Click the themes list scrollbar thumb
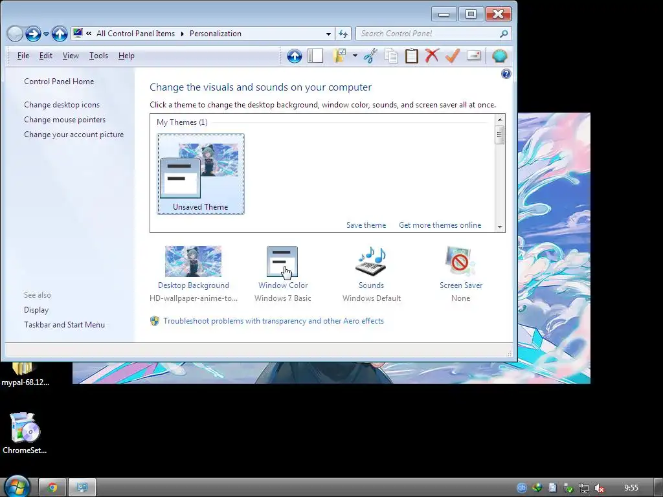The width and height of the screenshot is (663, 497). (499, 135)
